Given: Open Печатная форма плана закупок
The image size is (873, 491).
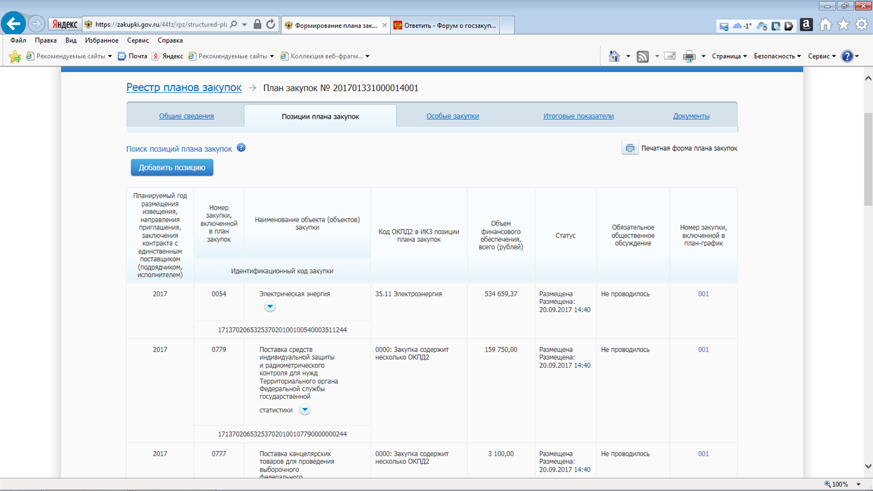Looking at the screenshot, I should (689, 148).
